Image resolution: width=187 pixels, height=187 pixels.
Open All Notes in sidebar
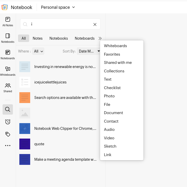coord(8,22)
